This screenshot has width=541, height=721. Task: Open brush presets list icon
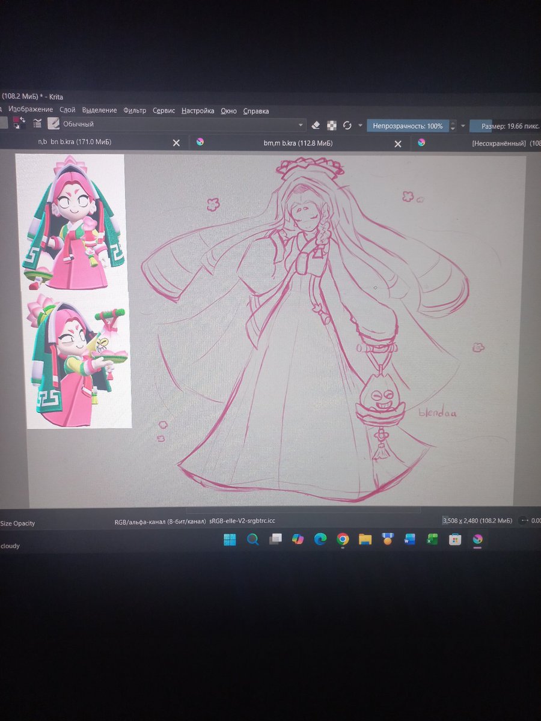point(37,123)
